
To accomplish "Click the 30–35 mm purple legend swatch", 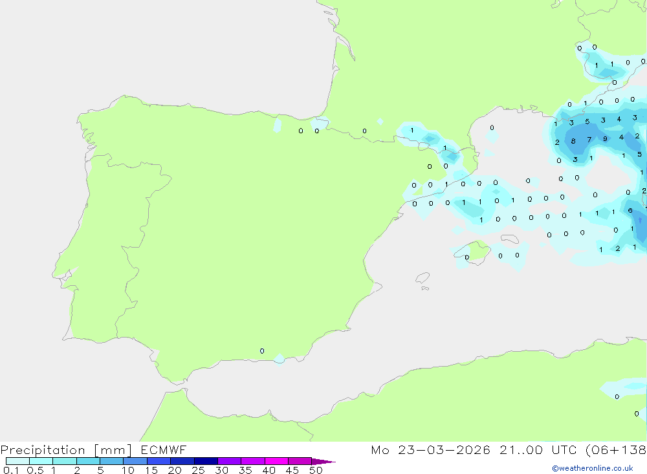I will (230, 461).
